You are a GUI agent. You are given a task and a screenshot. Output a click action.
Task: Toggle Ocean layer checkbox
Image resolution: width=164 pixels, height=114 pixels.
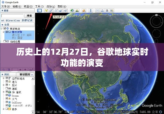7,95
